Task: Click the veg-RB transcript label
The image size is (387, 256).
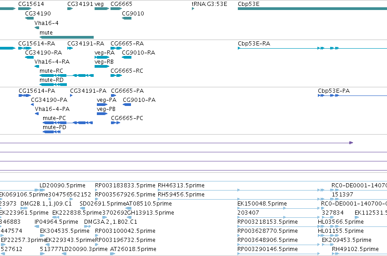Action: coord(104,62)
